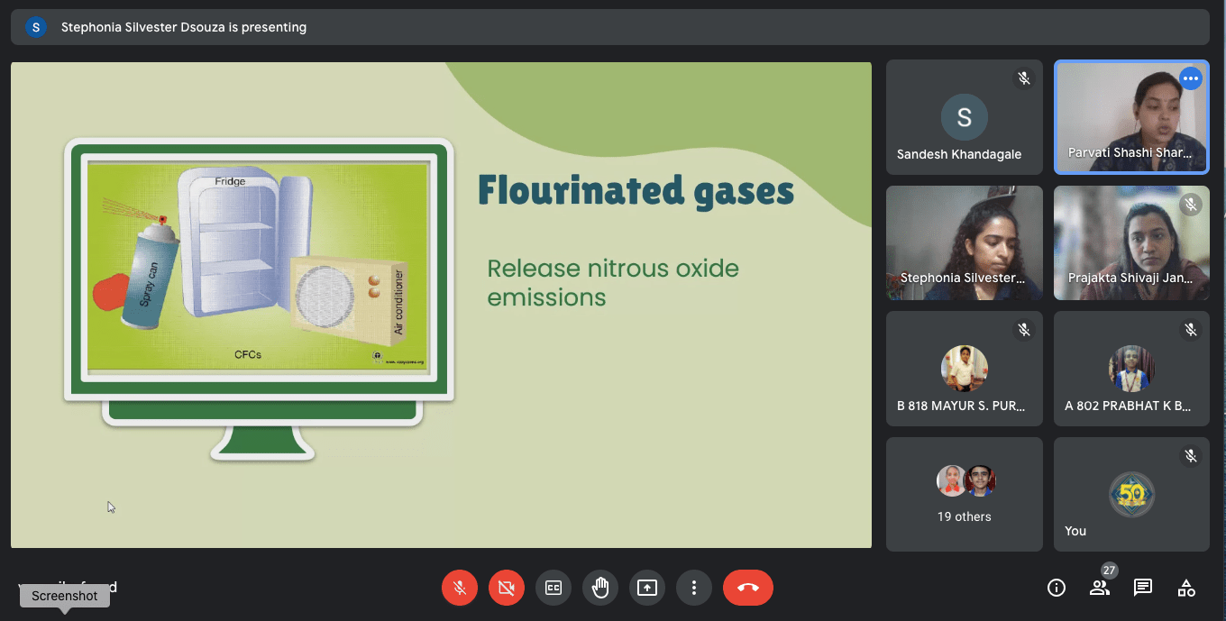Show the people participants list
This screenshot has width=1226, height=621.
tap(1100, 588)
